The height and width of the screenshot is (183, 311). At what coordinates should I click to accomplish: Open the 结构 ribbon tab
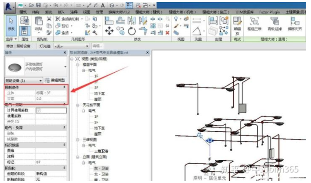[36, 12]
